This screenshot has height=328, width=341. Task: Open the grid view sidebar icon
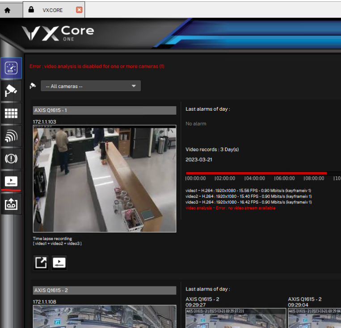tap(11, 113)
